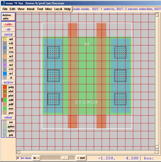Image resolution: width=161 pixels, height=162 pixels.
Task: Click the bottom-left contact in the layout
Action: pos(53,99)
